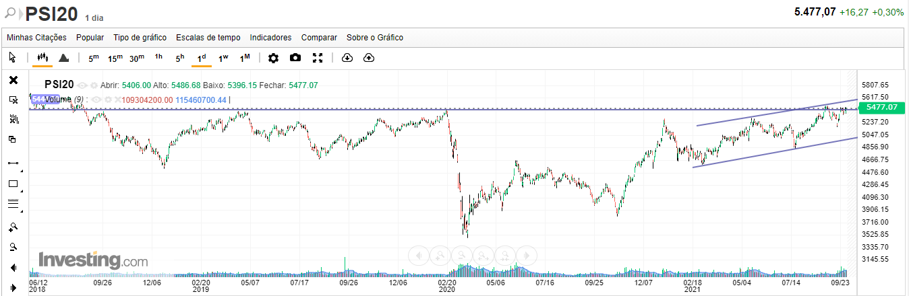Toggle PSI20 series visibility eye
The image size is (909, 296).
(82, 85)
